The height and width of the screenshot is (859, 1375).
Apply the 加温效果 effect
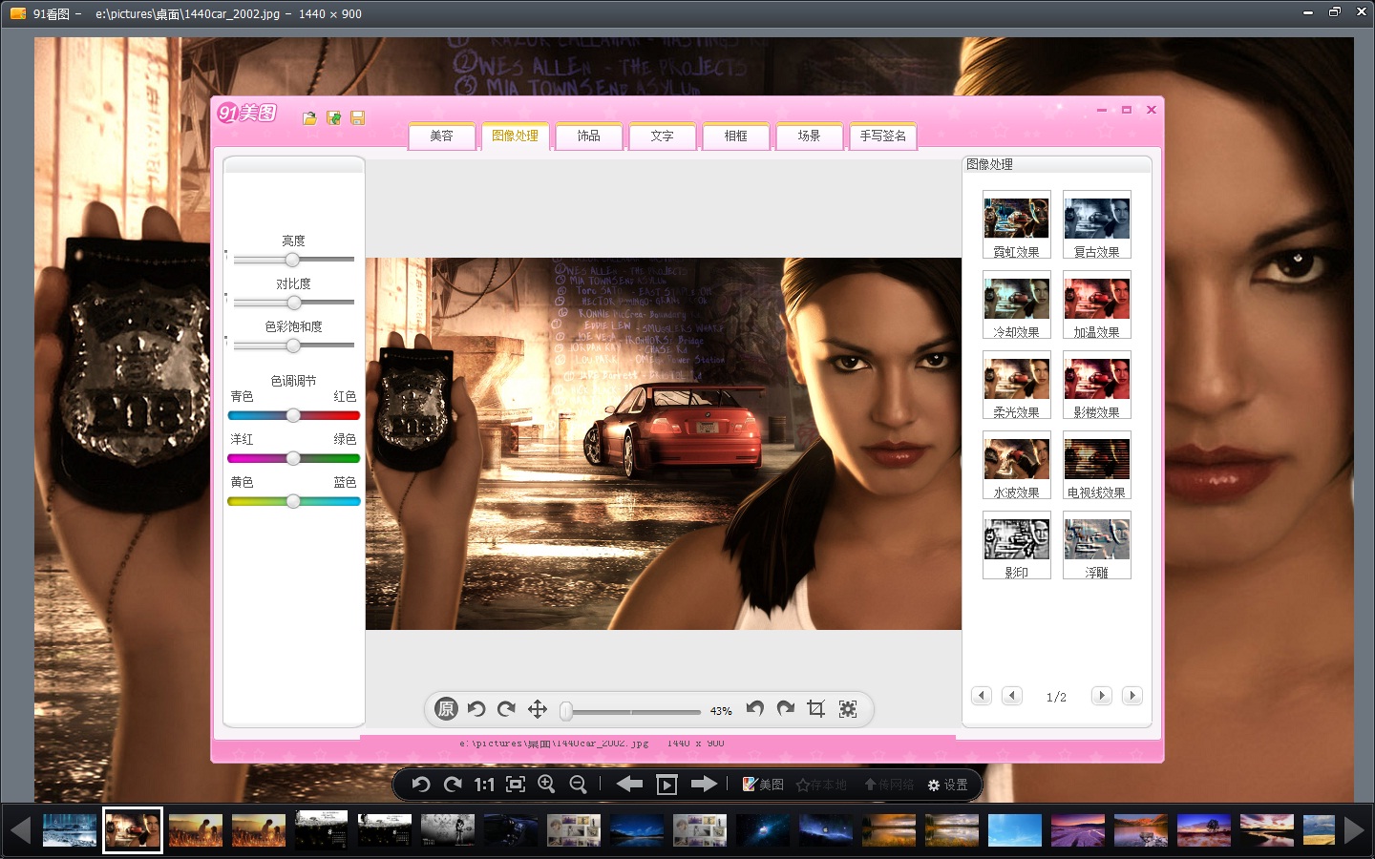point(1097,305)
